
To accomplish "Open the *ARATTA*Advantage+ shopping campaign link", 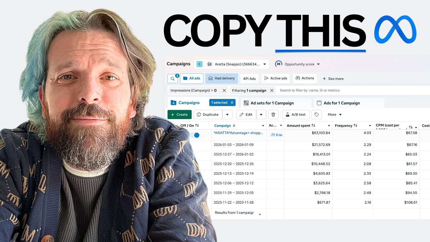I will pyautogui.click(x=239, y=133).
